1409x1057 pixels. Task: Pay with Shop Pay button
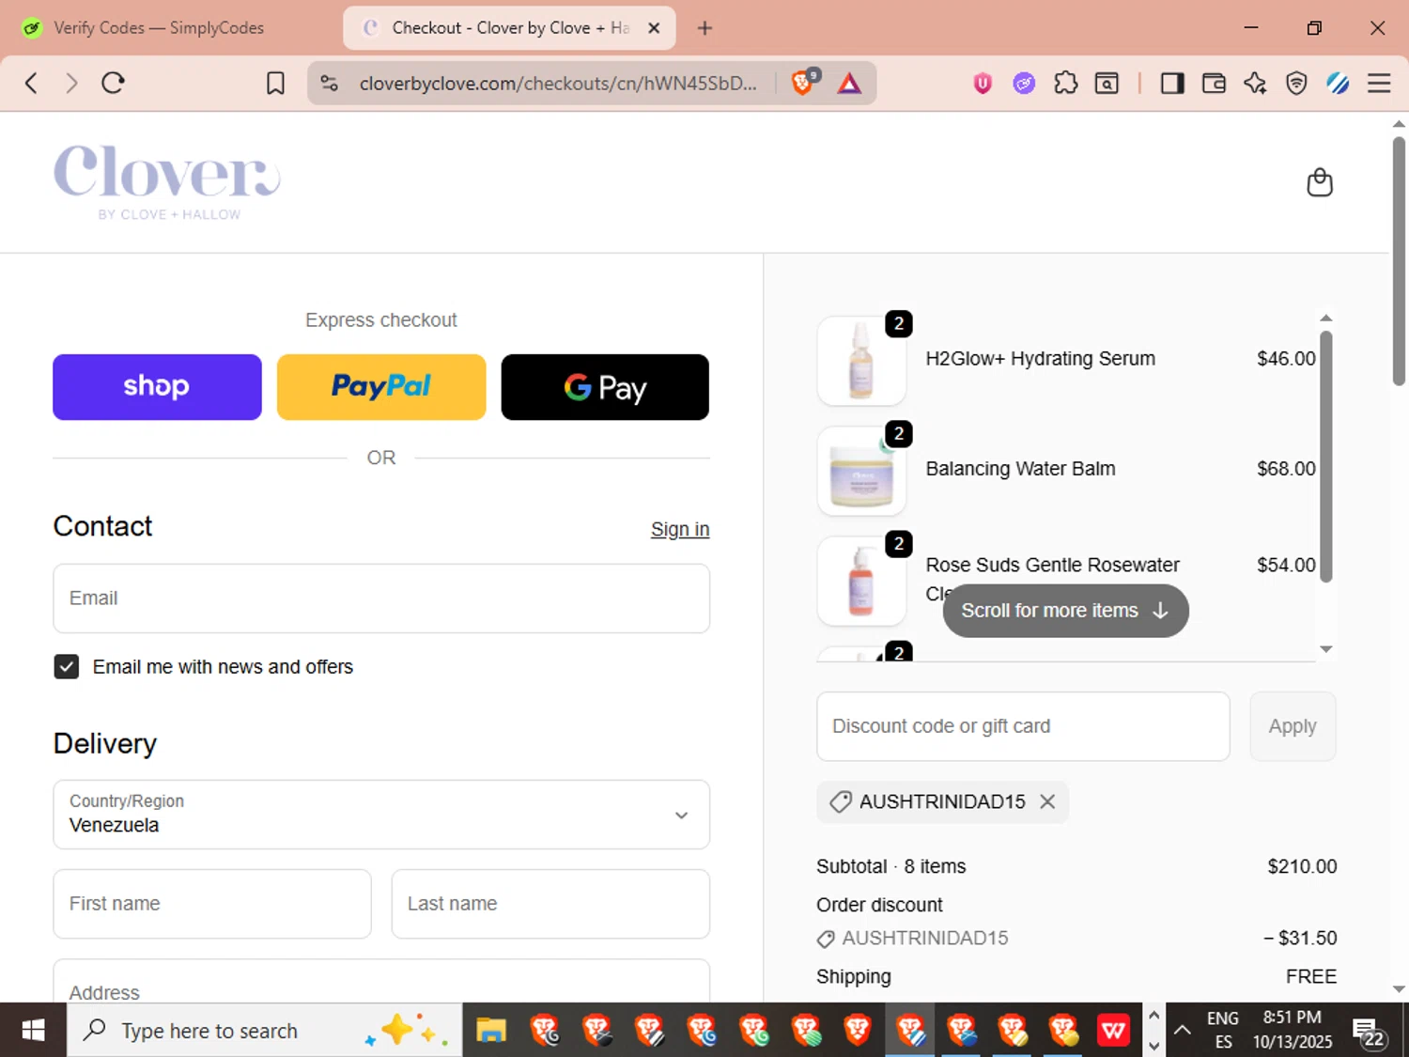[157, 387]
